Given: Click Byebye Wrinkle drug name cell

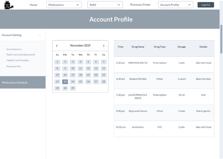Looking at the screenshot, I should pos(138,79).
